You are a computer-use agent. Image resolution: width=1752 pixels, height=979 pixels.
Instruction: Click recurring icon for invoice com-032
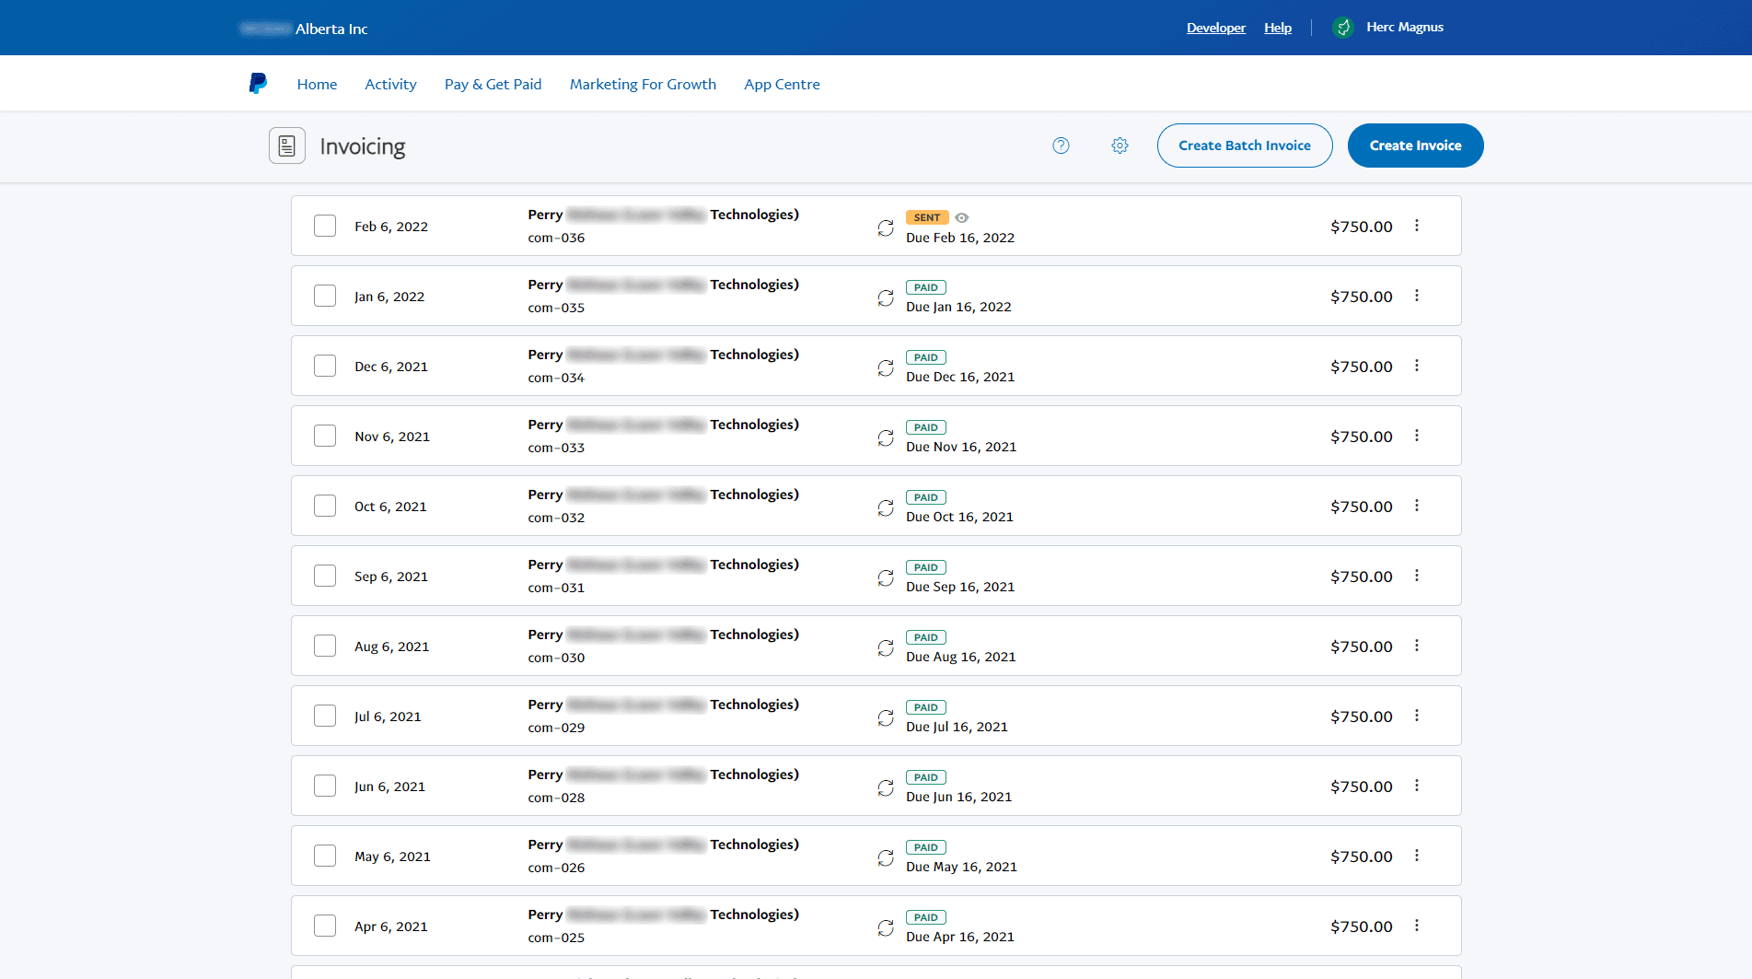886,507
